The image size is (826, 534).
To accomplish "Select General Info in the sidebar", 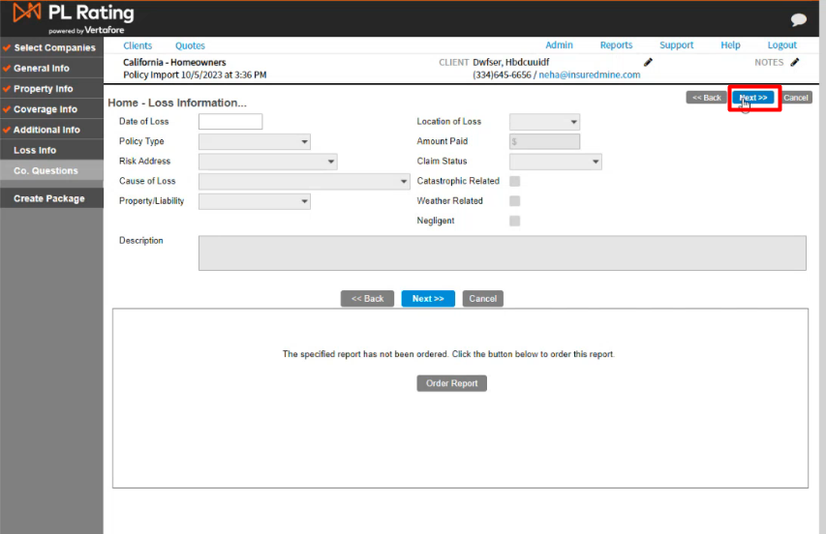I will coord(51,69).
